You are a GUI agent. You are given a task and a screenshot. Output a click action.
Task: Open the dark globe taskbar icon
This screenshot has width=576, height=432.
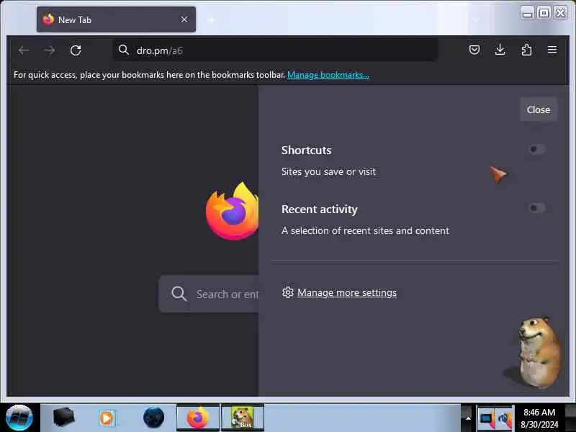(x=153, y=418)
